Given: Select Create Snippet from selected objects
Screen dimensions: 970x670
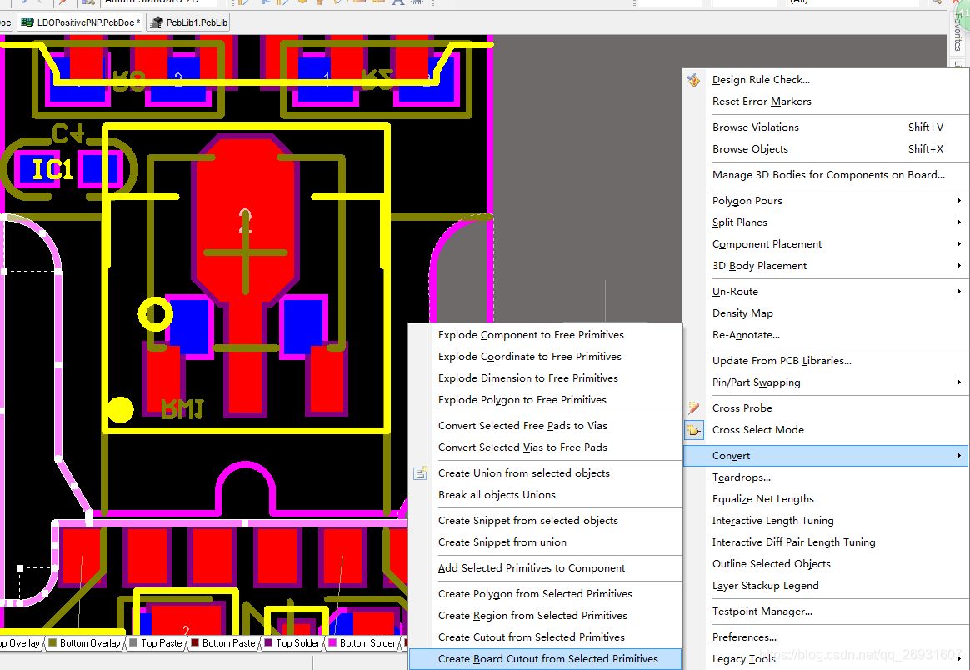Looking at the screenshot, I should click(x=545, y=521).
